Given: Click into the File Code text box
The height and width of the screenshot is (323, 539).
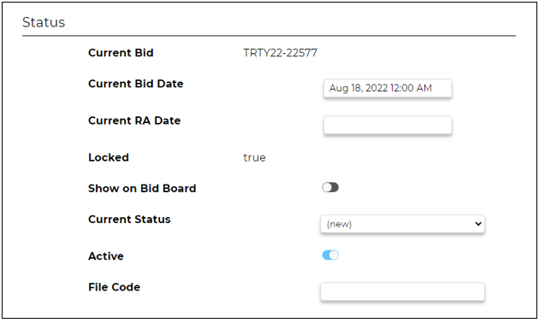Looking at the screenshot, I should pos(402,291).
